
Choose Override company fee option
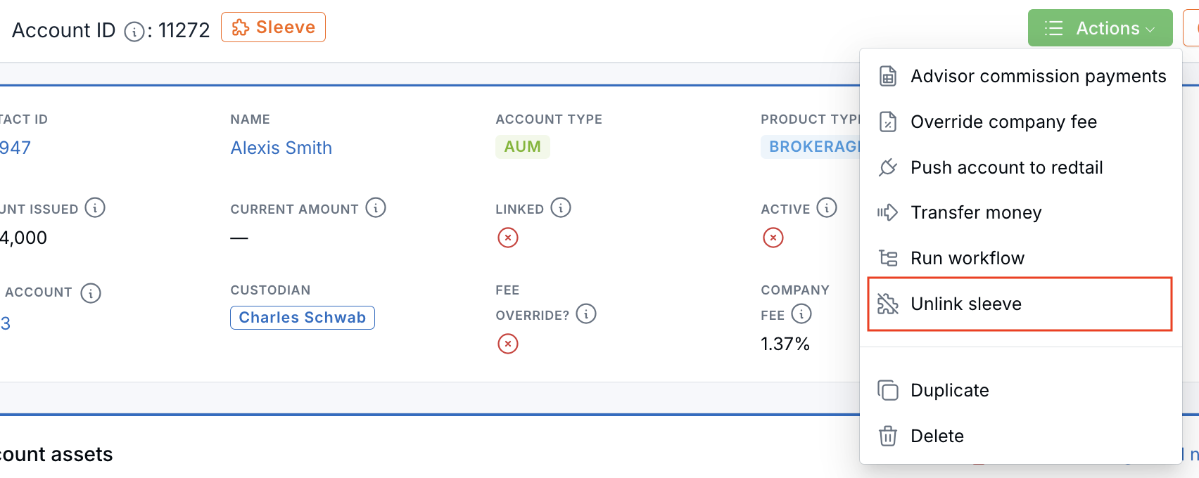click(1021, 122)
